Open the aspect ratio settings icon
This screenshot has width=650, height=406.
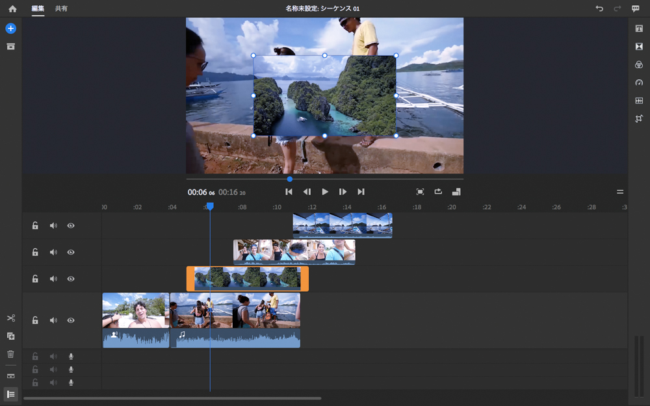[x=456, y=192]
